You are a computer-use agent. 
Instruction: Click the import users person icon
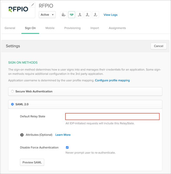click(x=80, y=15)
